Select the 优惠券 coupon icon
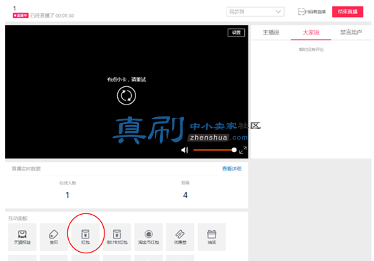This screenshot has height=261, width=374. (x=180, y=234)
